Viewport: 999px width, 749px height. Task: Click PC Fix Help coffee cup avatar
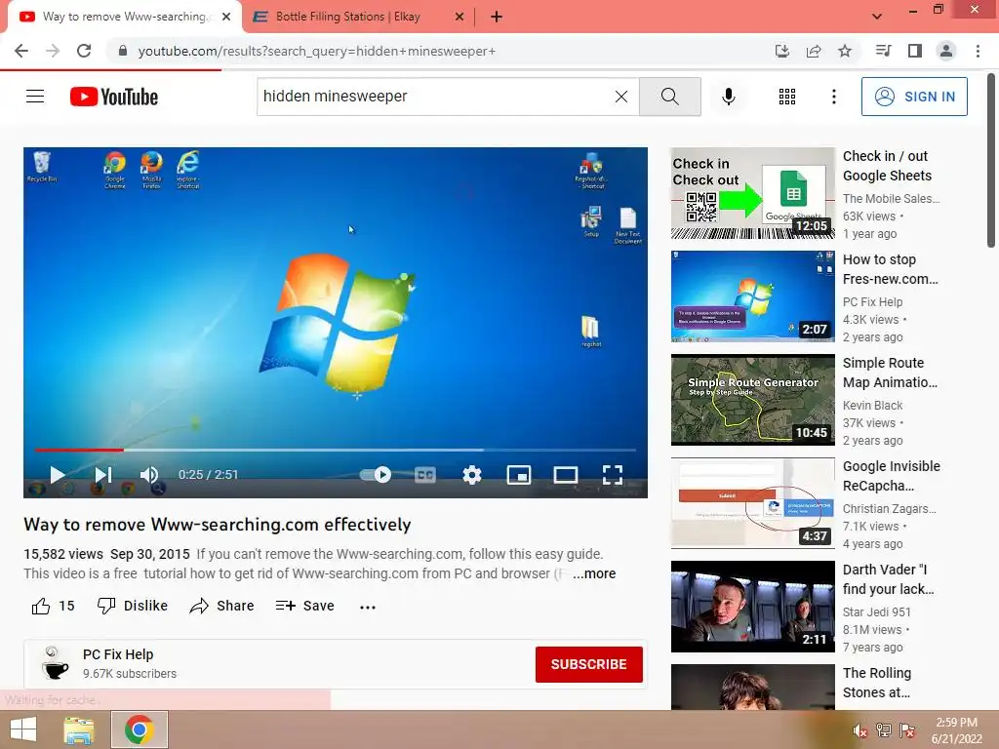55,663
